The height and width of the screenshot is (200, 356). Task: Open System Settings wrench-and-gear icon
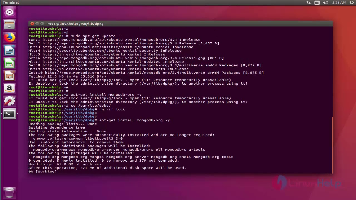(x=9, y=102)
